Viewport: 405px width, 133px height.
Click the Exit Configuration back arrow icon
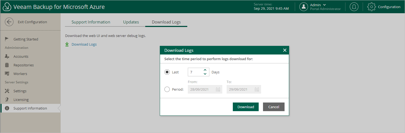(9, 22)
